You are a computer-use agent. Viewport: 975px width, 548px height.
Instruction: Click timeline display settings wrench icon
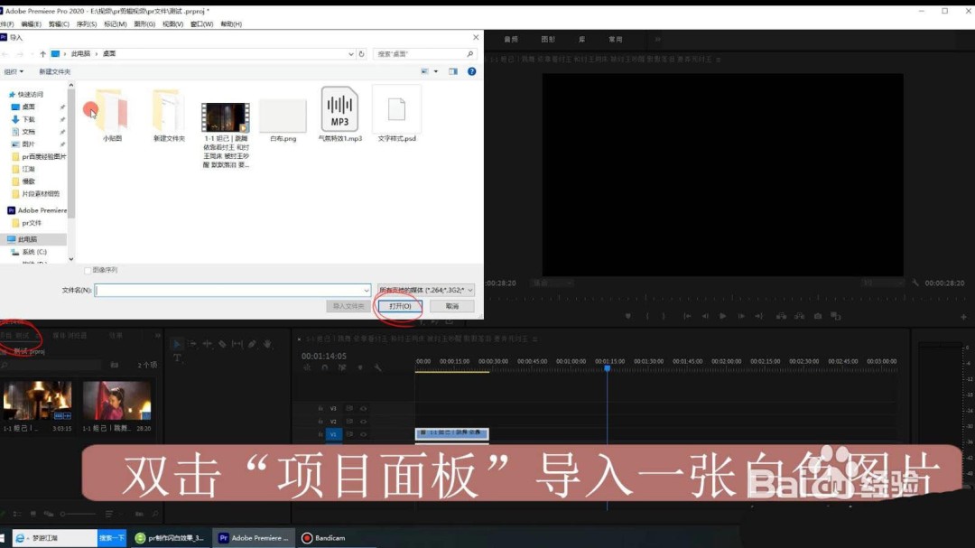click(377, 367)
